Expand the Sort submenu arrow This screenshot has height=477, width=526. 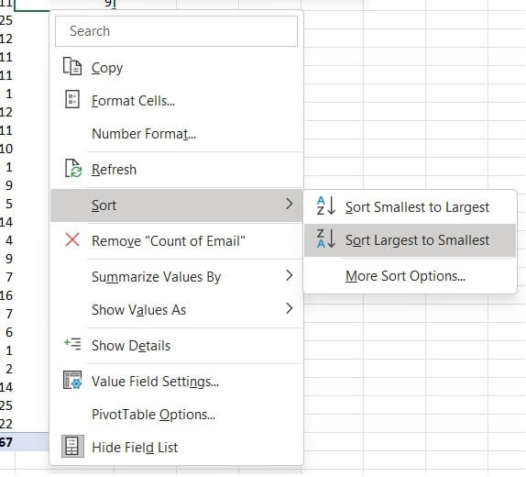[290, 204]
